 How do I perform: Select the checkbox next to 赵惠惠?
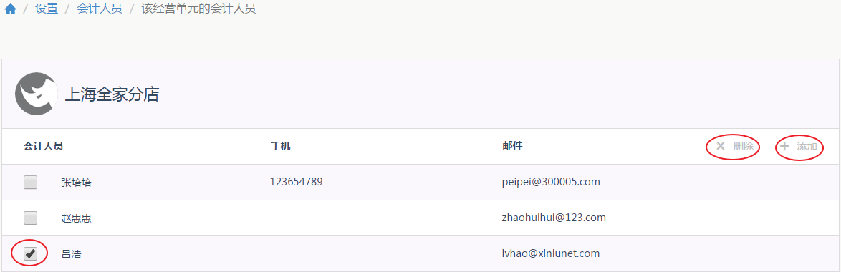click(x=31, y=218)
